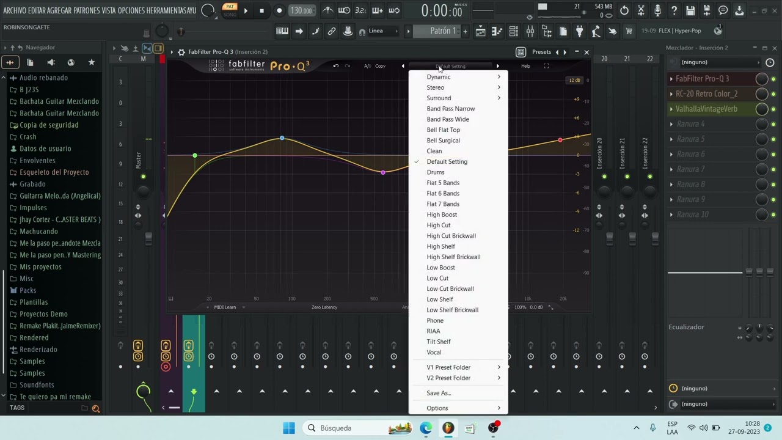
Task: Toggle recording countdown icon
Action: click(360, 10)
